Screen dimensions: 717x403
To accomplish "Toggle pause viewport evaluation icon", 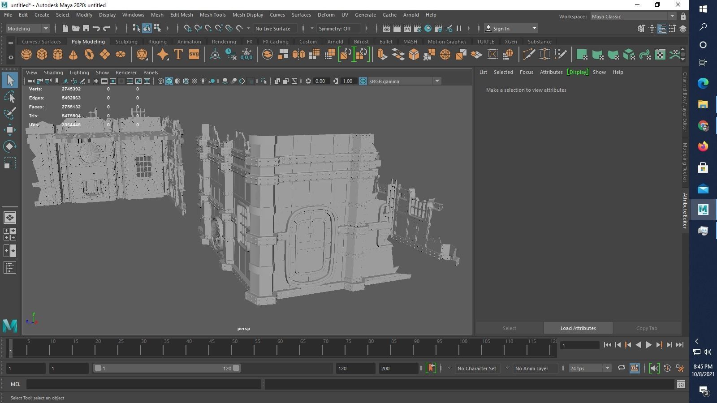I will pyautogui.click(x=459, y=28).
